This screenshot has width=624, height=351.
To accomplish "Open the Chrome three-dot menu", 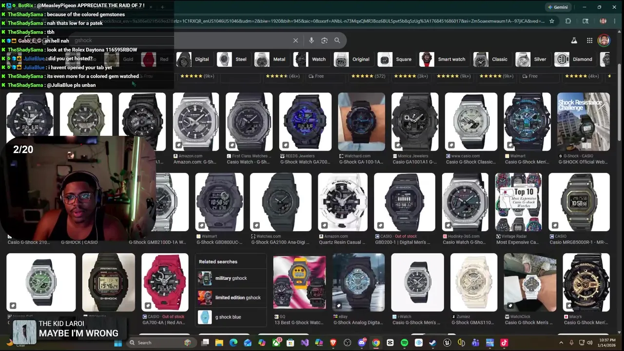I will pos(615,21).
